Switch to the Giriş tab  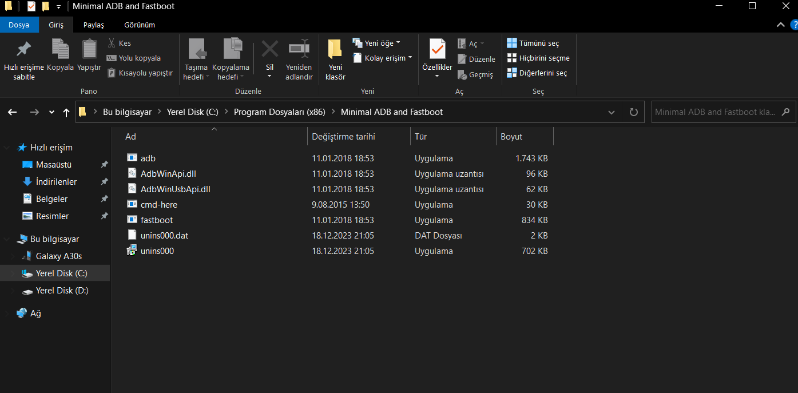point(56,25)
